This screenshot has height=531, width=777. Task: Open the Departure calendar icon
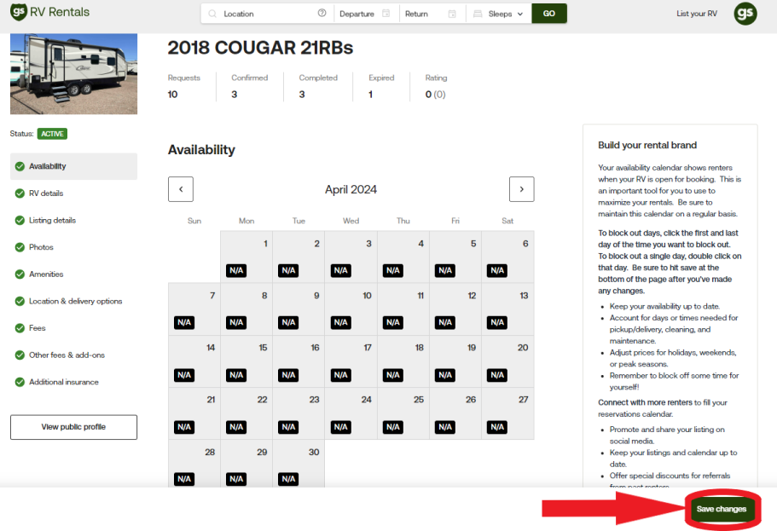coord(386,14)
